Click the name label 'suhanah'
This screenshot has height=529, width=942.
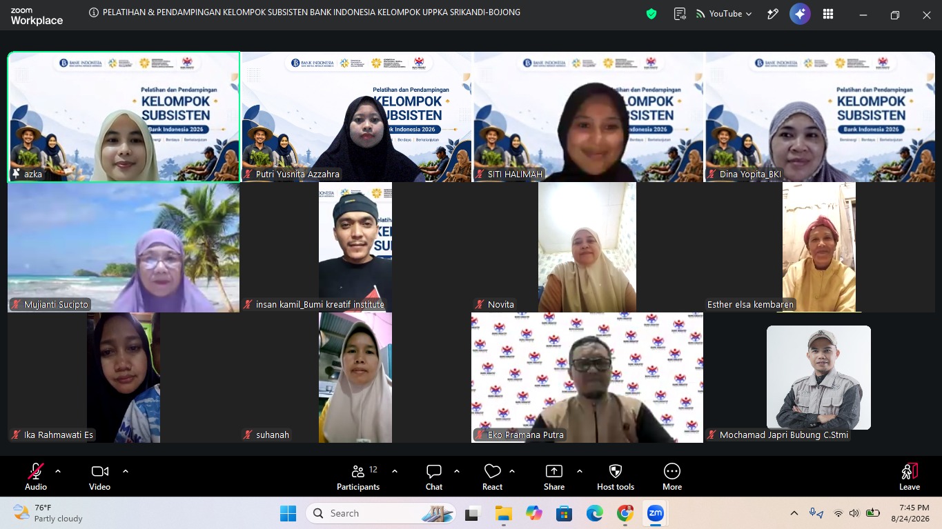tap(273, 435)
